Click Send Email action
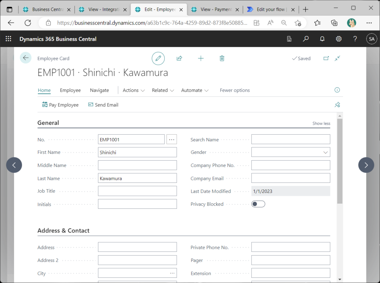 pos(103,105)
